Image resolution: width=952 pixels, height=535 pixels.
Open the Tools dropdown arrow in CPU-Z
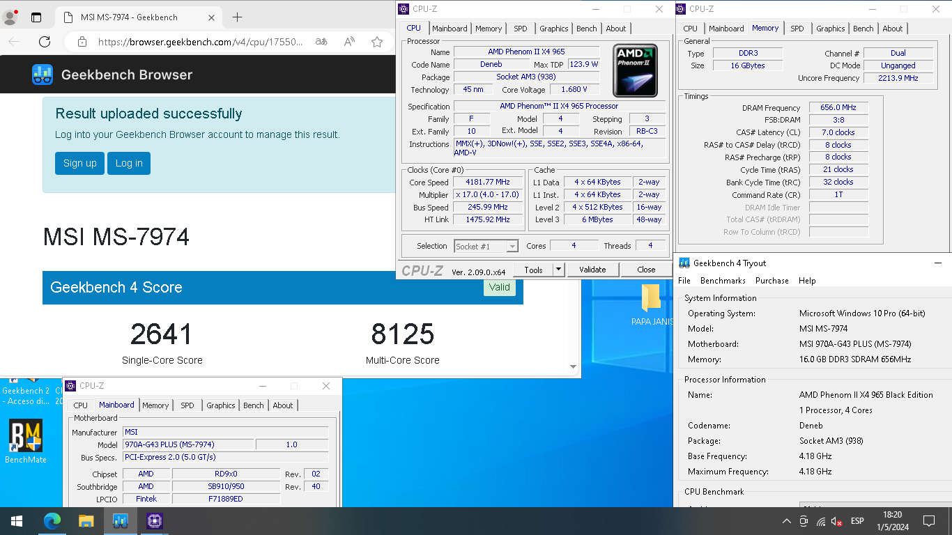(558, 270)
